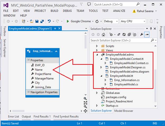Click the Undo toolbar icon
Viewport: 165px width, 126px height.
point(49,21)
